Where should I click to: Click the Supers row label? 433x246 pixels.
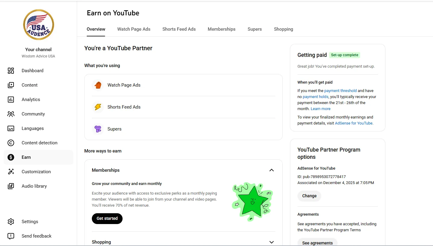pyautogui.click(x=114, y=129)
